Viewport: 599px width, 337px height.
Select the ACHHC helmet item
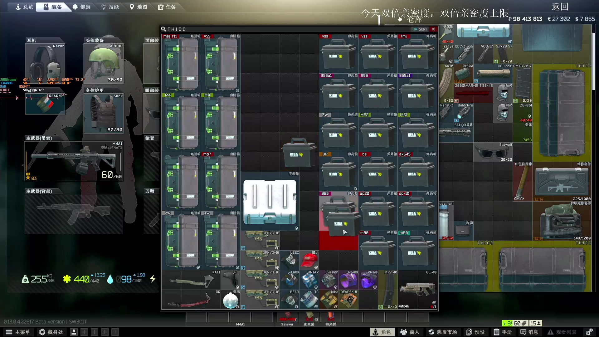point(104,64)
